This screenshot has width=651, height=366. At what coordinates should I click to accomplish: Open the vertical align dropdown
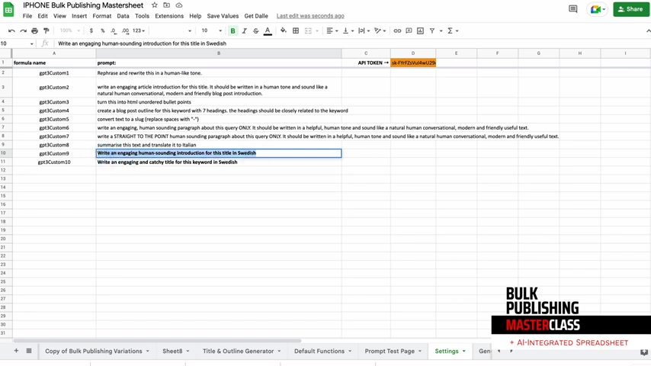(x=348, y=30)
